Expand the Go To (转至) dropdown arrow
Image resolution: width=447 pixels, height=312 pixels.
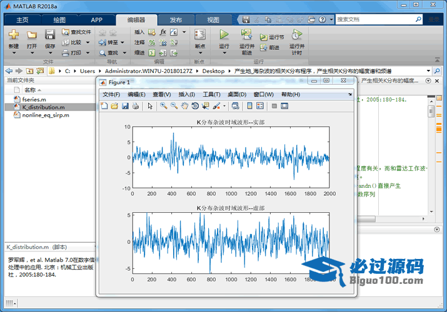[x=123, y=42]
